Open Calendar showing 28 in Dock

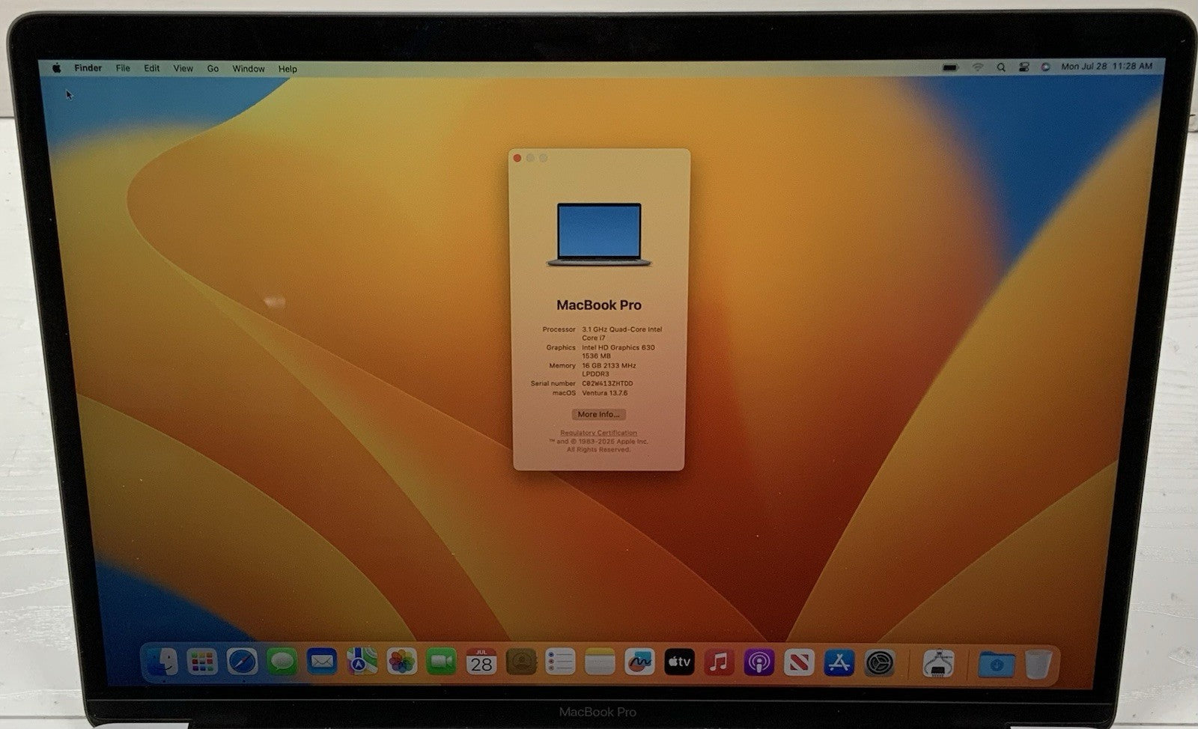481,662
